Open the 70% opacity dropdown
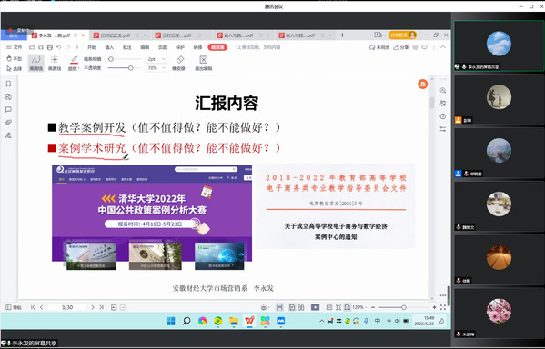Viewport: 545px width, 349px height. click(156, 68)
